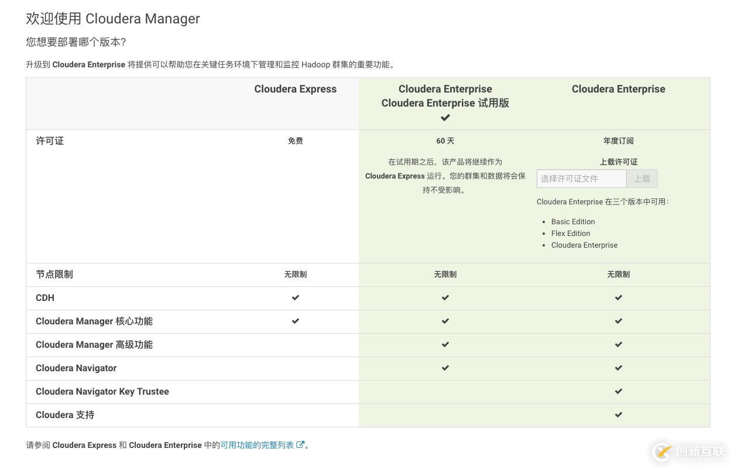
Task: Click the CDH checkmark in trial edition column
Action: 445,297
